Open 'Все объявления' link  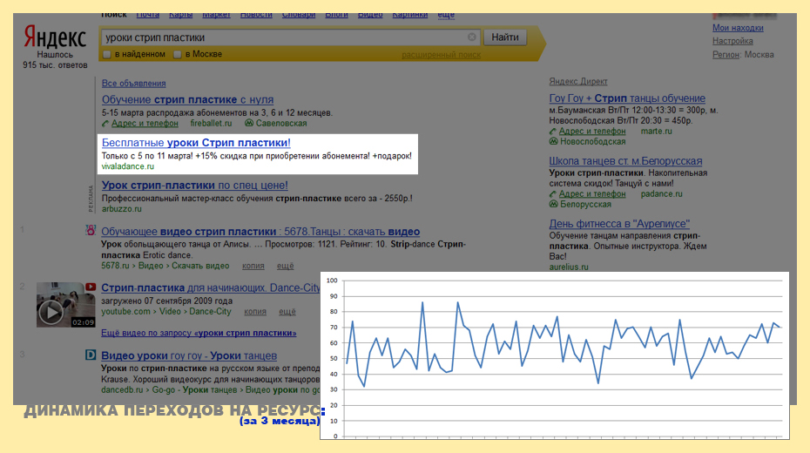(134, 83)
